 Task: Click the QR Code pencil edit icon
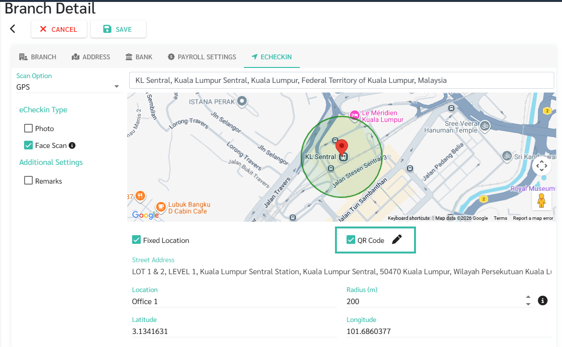[x=397, y=240]
